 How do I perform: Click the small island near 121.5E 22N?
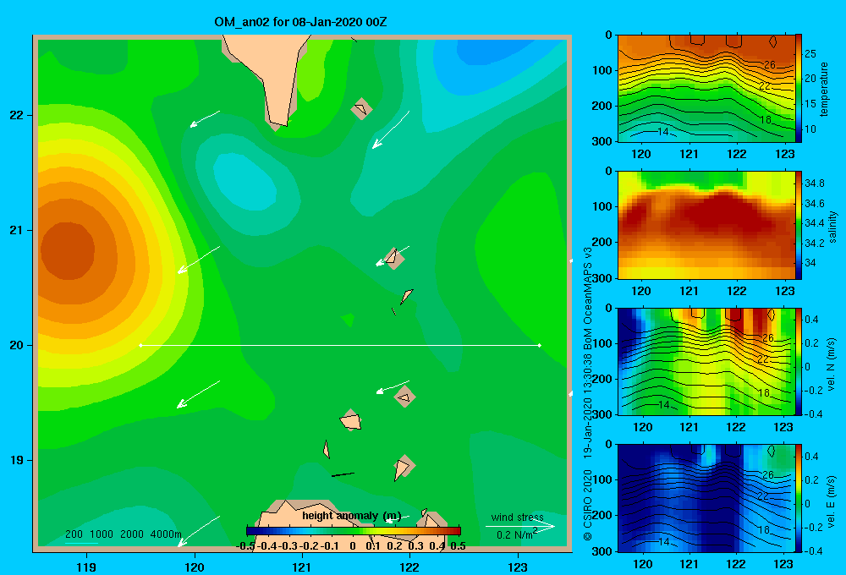tap(361, 109)
